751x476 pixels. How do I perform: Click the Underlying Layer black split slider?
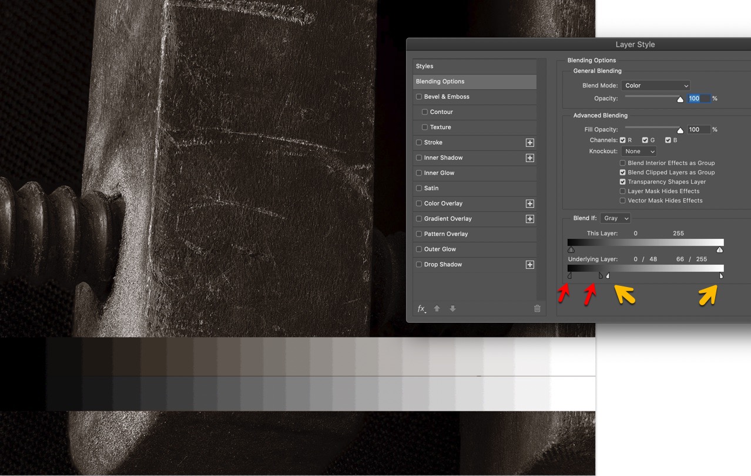570,275
